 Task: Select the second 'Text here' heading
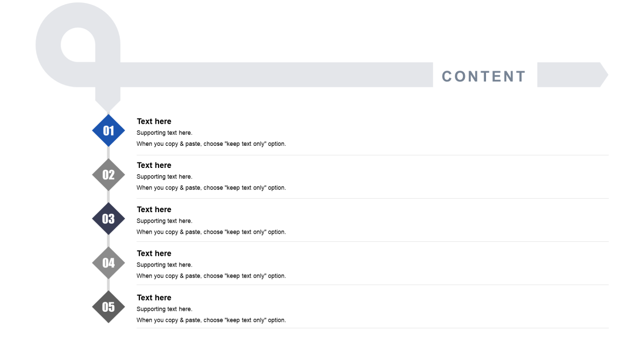pyautogui.click(x=154, y=165)
